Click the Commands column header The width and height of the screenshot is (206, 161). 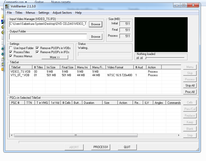173,103
